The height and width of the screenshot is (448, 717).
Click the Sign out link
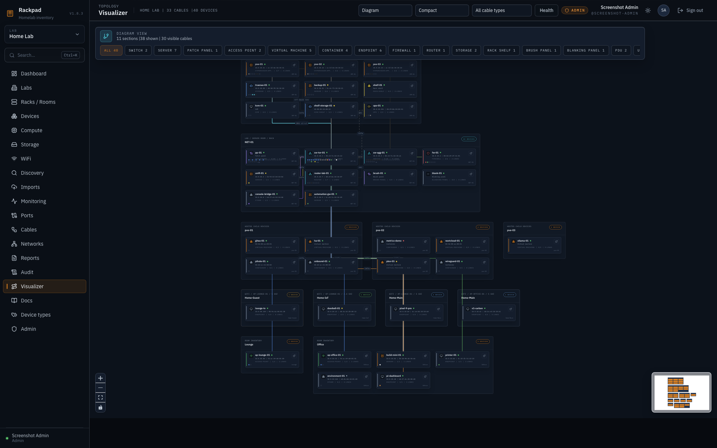click(x=690, y=10)
